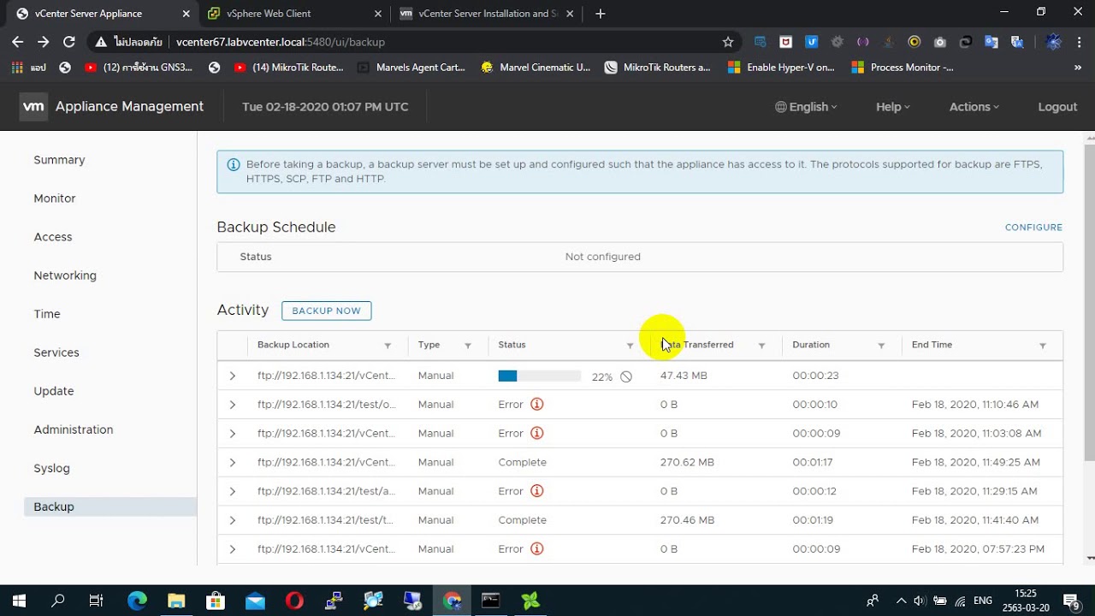Open the Actions dropdown menu

974,107
